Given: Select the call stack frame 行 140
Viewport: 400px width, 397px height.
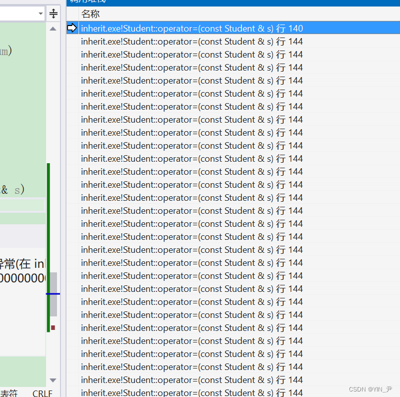Looking at the screenshot, I should point(233,28).
